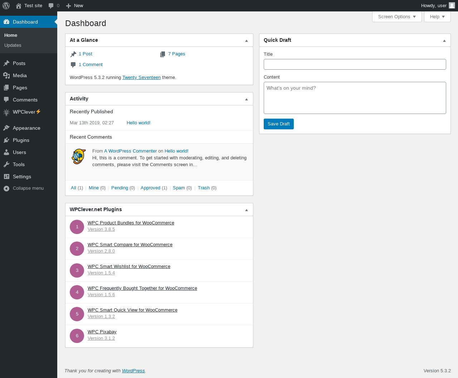Click the WordPress logo in admin bar

pos(6,6)
